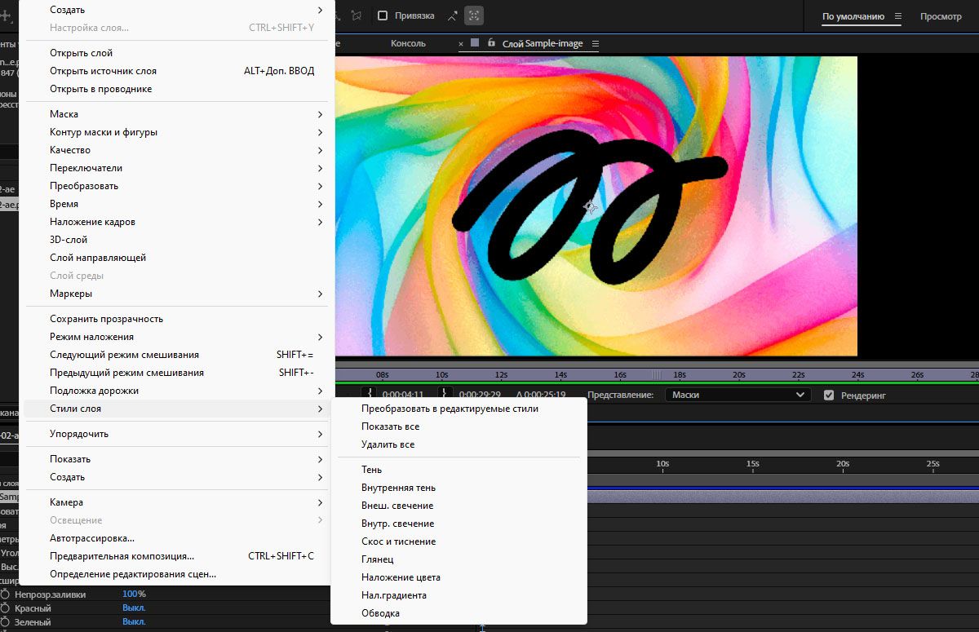Click the highlighted snap bounding box icon
The height and width of the screenshot is (632, 979).
pyautogui.click(x=473, y=15)
